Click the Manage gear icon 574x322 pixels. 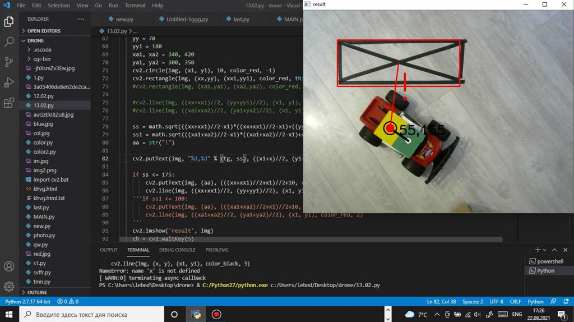(9, 286)
